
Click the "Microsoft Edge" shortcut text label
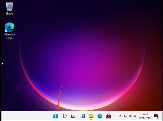pos(10,36)
